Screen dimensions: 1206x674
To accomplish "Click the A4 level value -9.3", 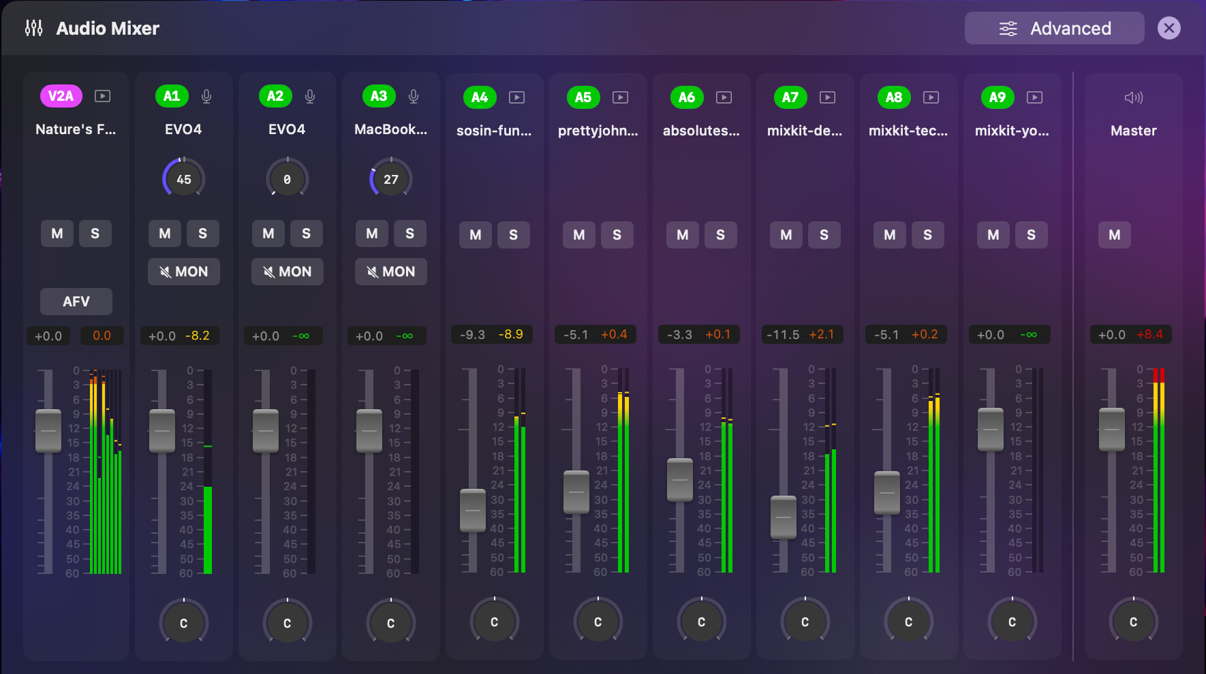I will click(472, 334).
